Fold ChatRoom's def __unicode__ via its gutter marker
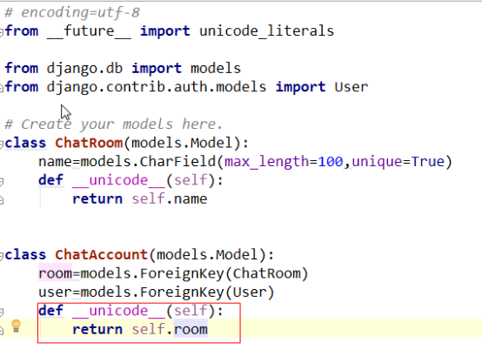The height and width of the screenshot is (356, 482). [x=1, y=181]
